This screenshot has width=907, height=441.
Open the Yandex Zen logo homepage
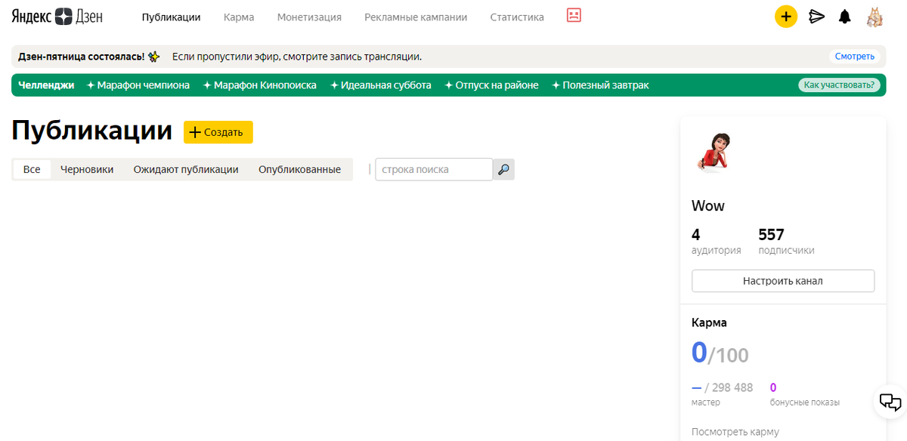pyautogui.click(x=57, y=17)
